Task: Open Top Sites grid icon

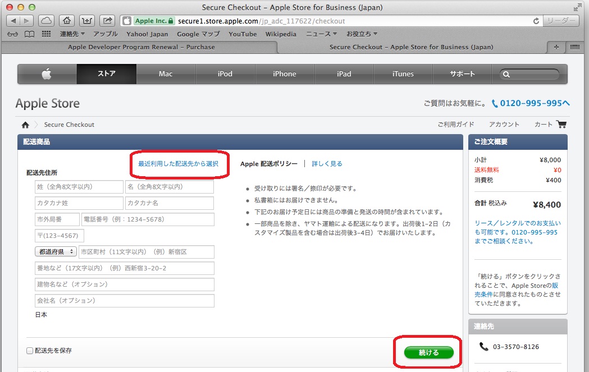Action: tap(46, 34)
